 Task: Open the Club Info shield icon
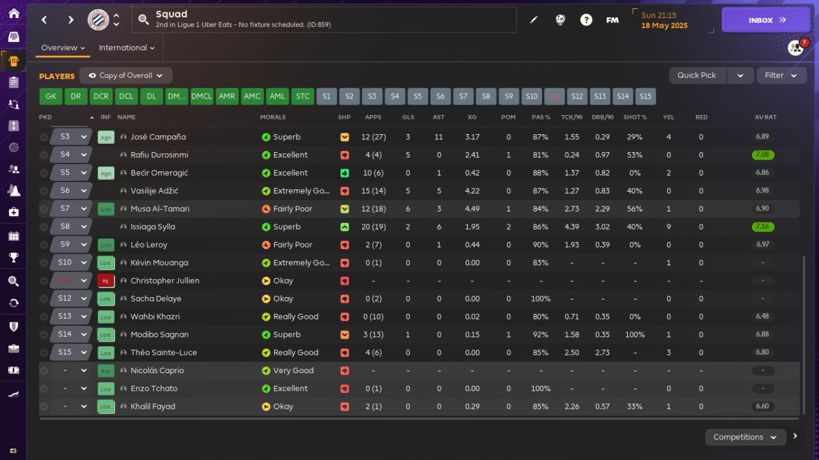[13, 326]
